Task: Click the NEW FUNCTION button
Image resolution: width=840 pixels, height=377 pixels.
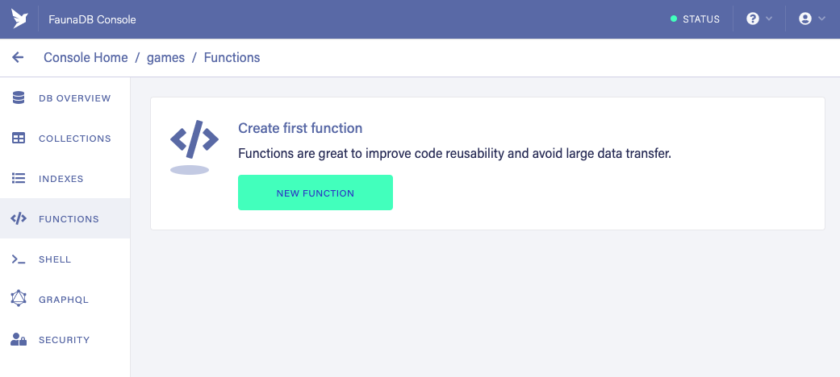Action: pos(315,193)
